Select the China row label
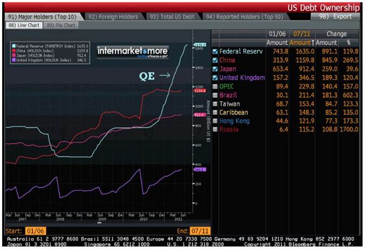This screenshot has height=250, width=366. 227,60
